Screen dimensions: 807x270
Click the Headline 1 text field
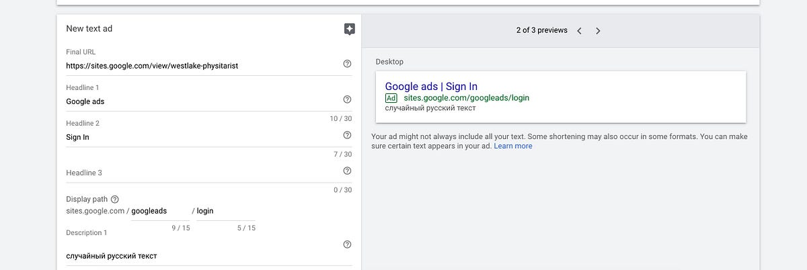pos(202,101)
